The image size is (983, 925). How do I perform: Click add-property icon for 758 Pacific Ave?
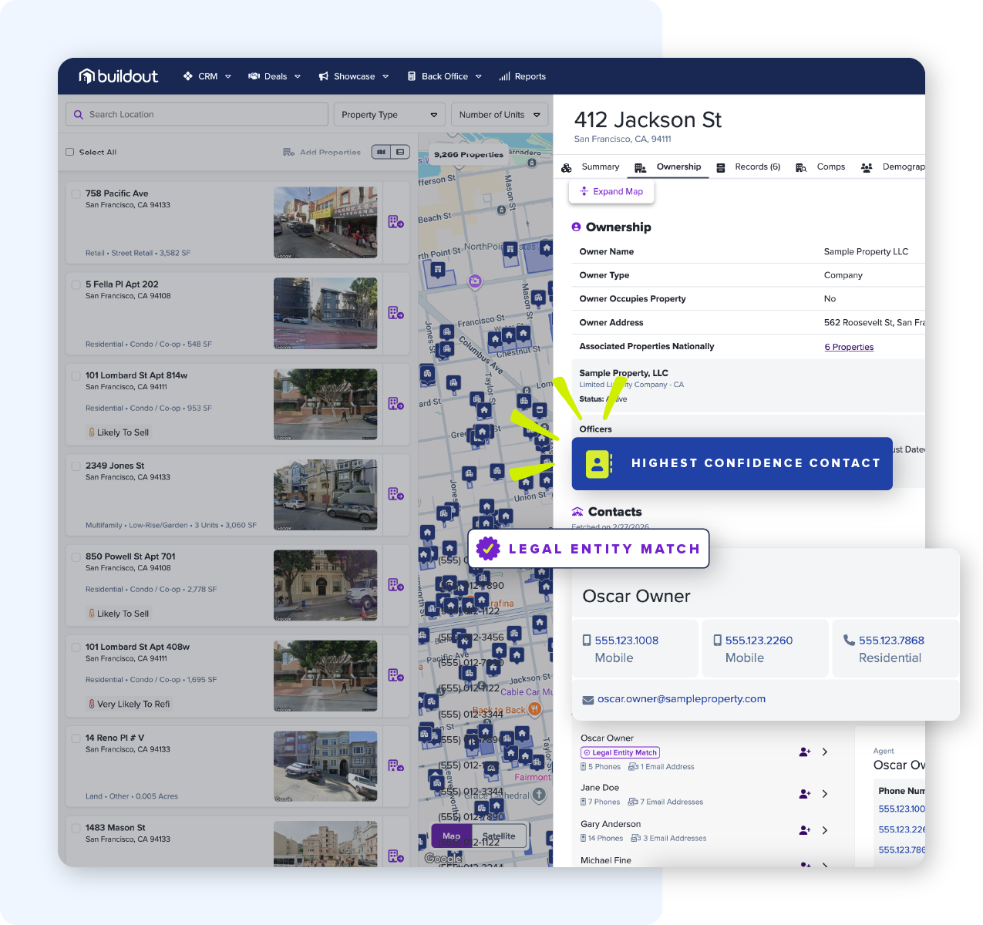396,222
